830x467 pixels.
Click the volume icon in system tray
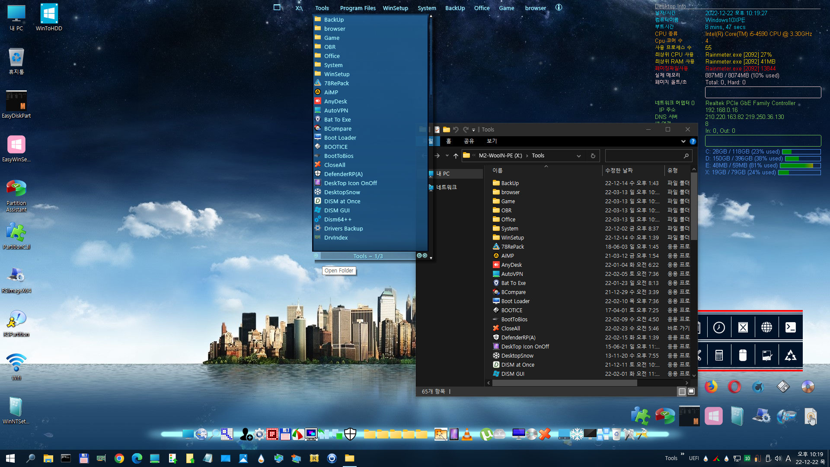coord(778,458)
